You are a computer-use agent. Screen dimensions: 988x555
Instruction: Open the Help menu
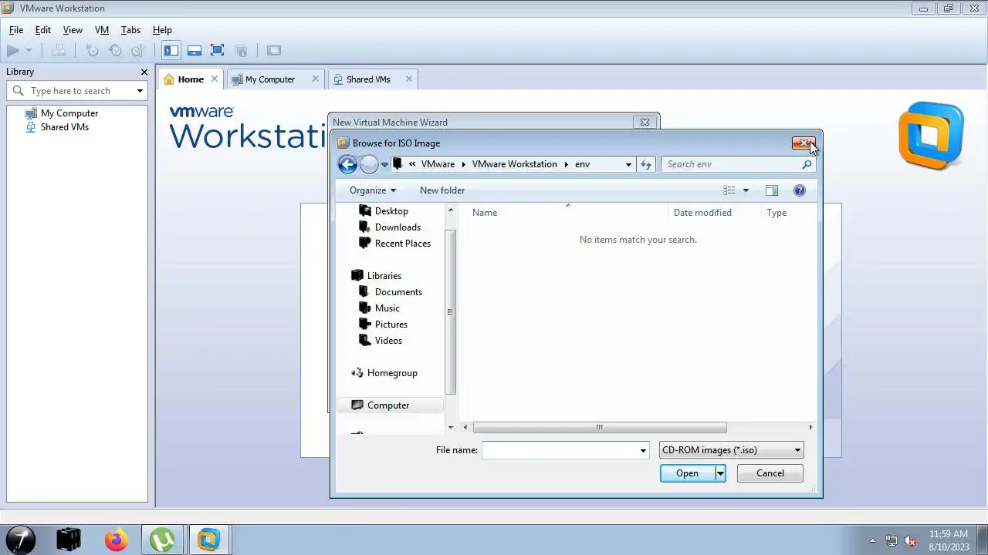(162, 30)
